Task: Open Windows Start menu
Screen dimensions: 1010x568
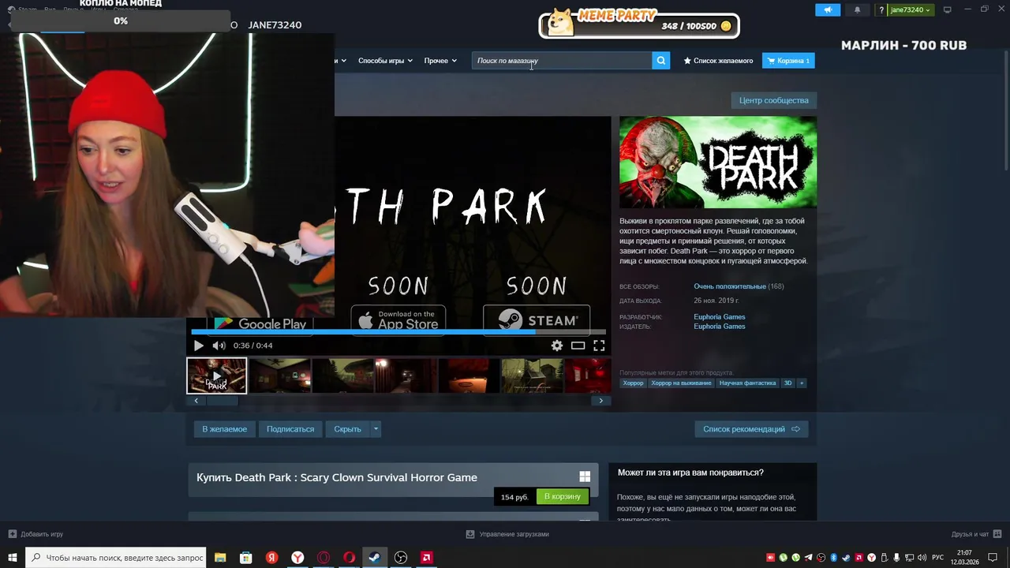Action: tap(12, 558)
